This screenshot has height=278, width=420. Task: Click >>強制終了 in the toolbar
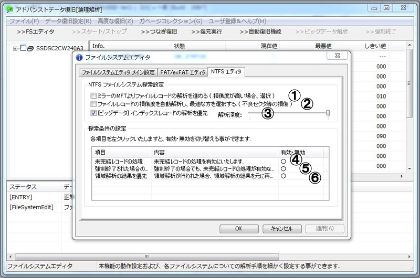[x=381, y=32]
